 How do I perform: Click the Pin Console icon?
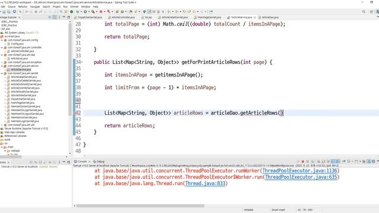tap(343, 162)
